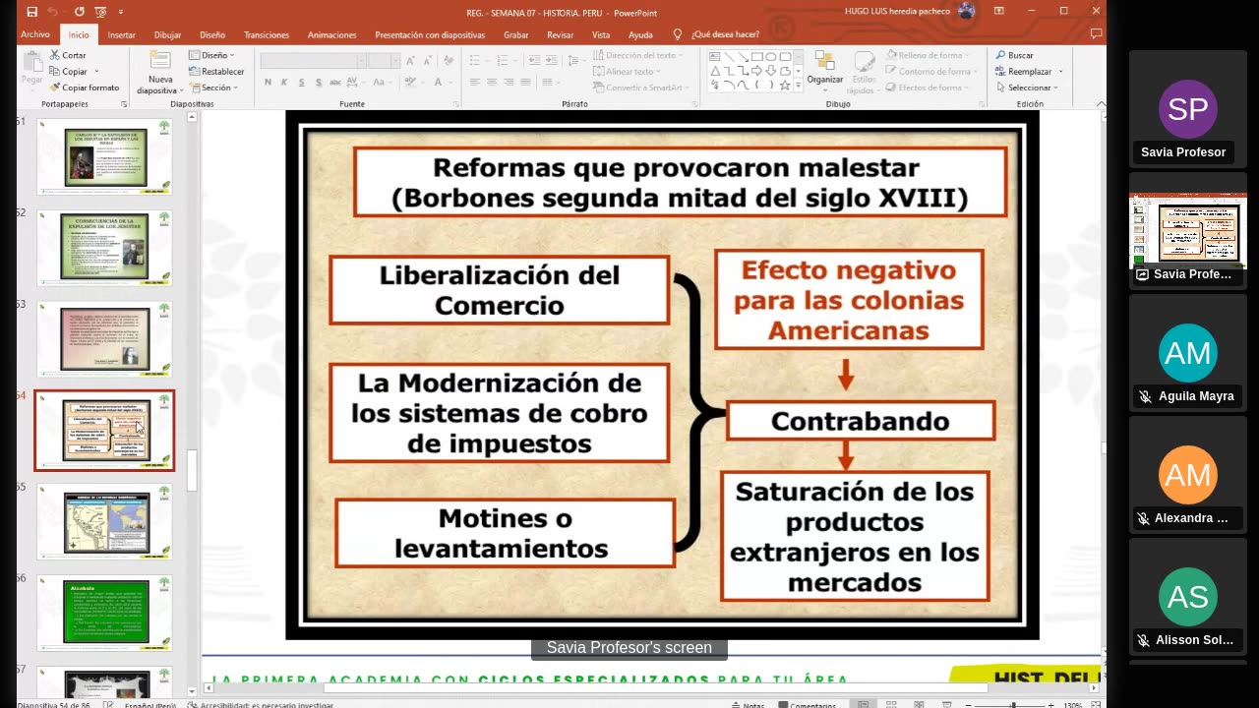Viewport: 1259px width, 708px height.
Task: Save the presentation from quick access toolbar
Action: [x=31, y=12]
